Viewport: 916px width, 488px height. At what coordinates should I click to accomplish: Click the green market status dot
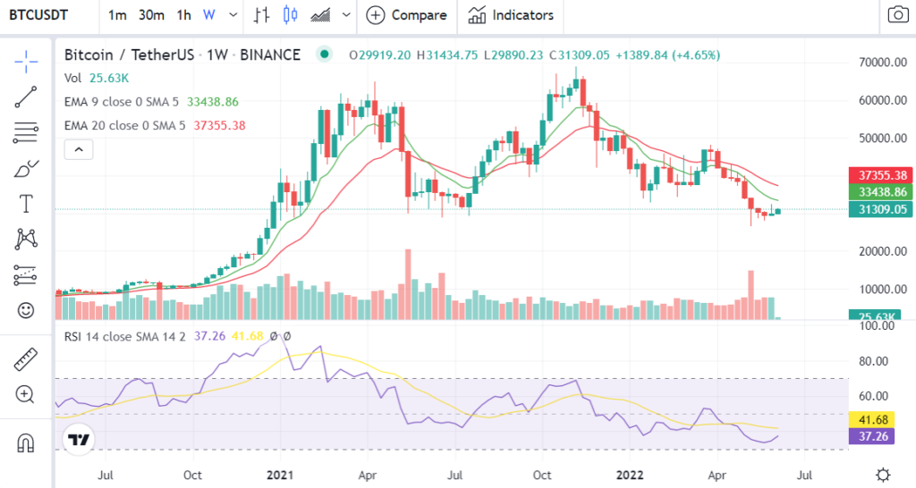(324, 55)
